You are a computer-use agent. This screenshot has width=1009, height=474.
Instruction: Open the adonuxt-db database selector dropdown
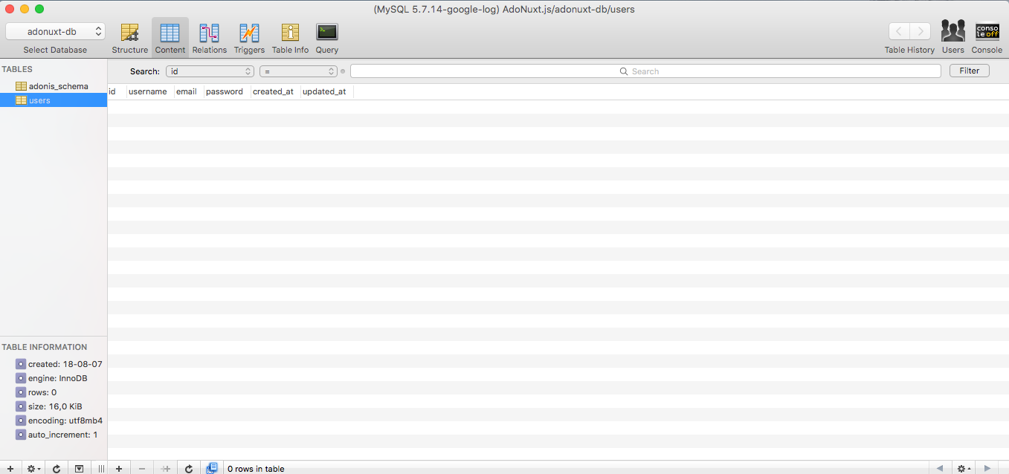click(x=55, y=31)
